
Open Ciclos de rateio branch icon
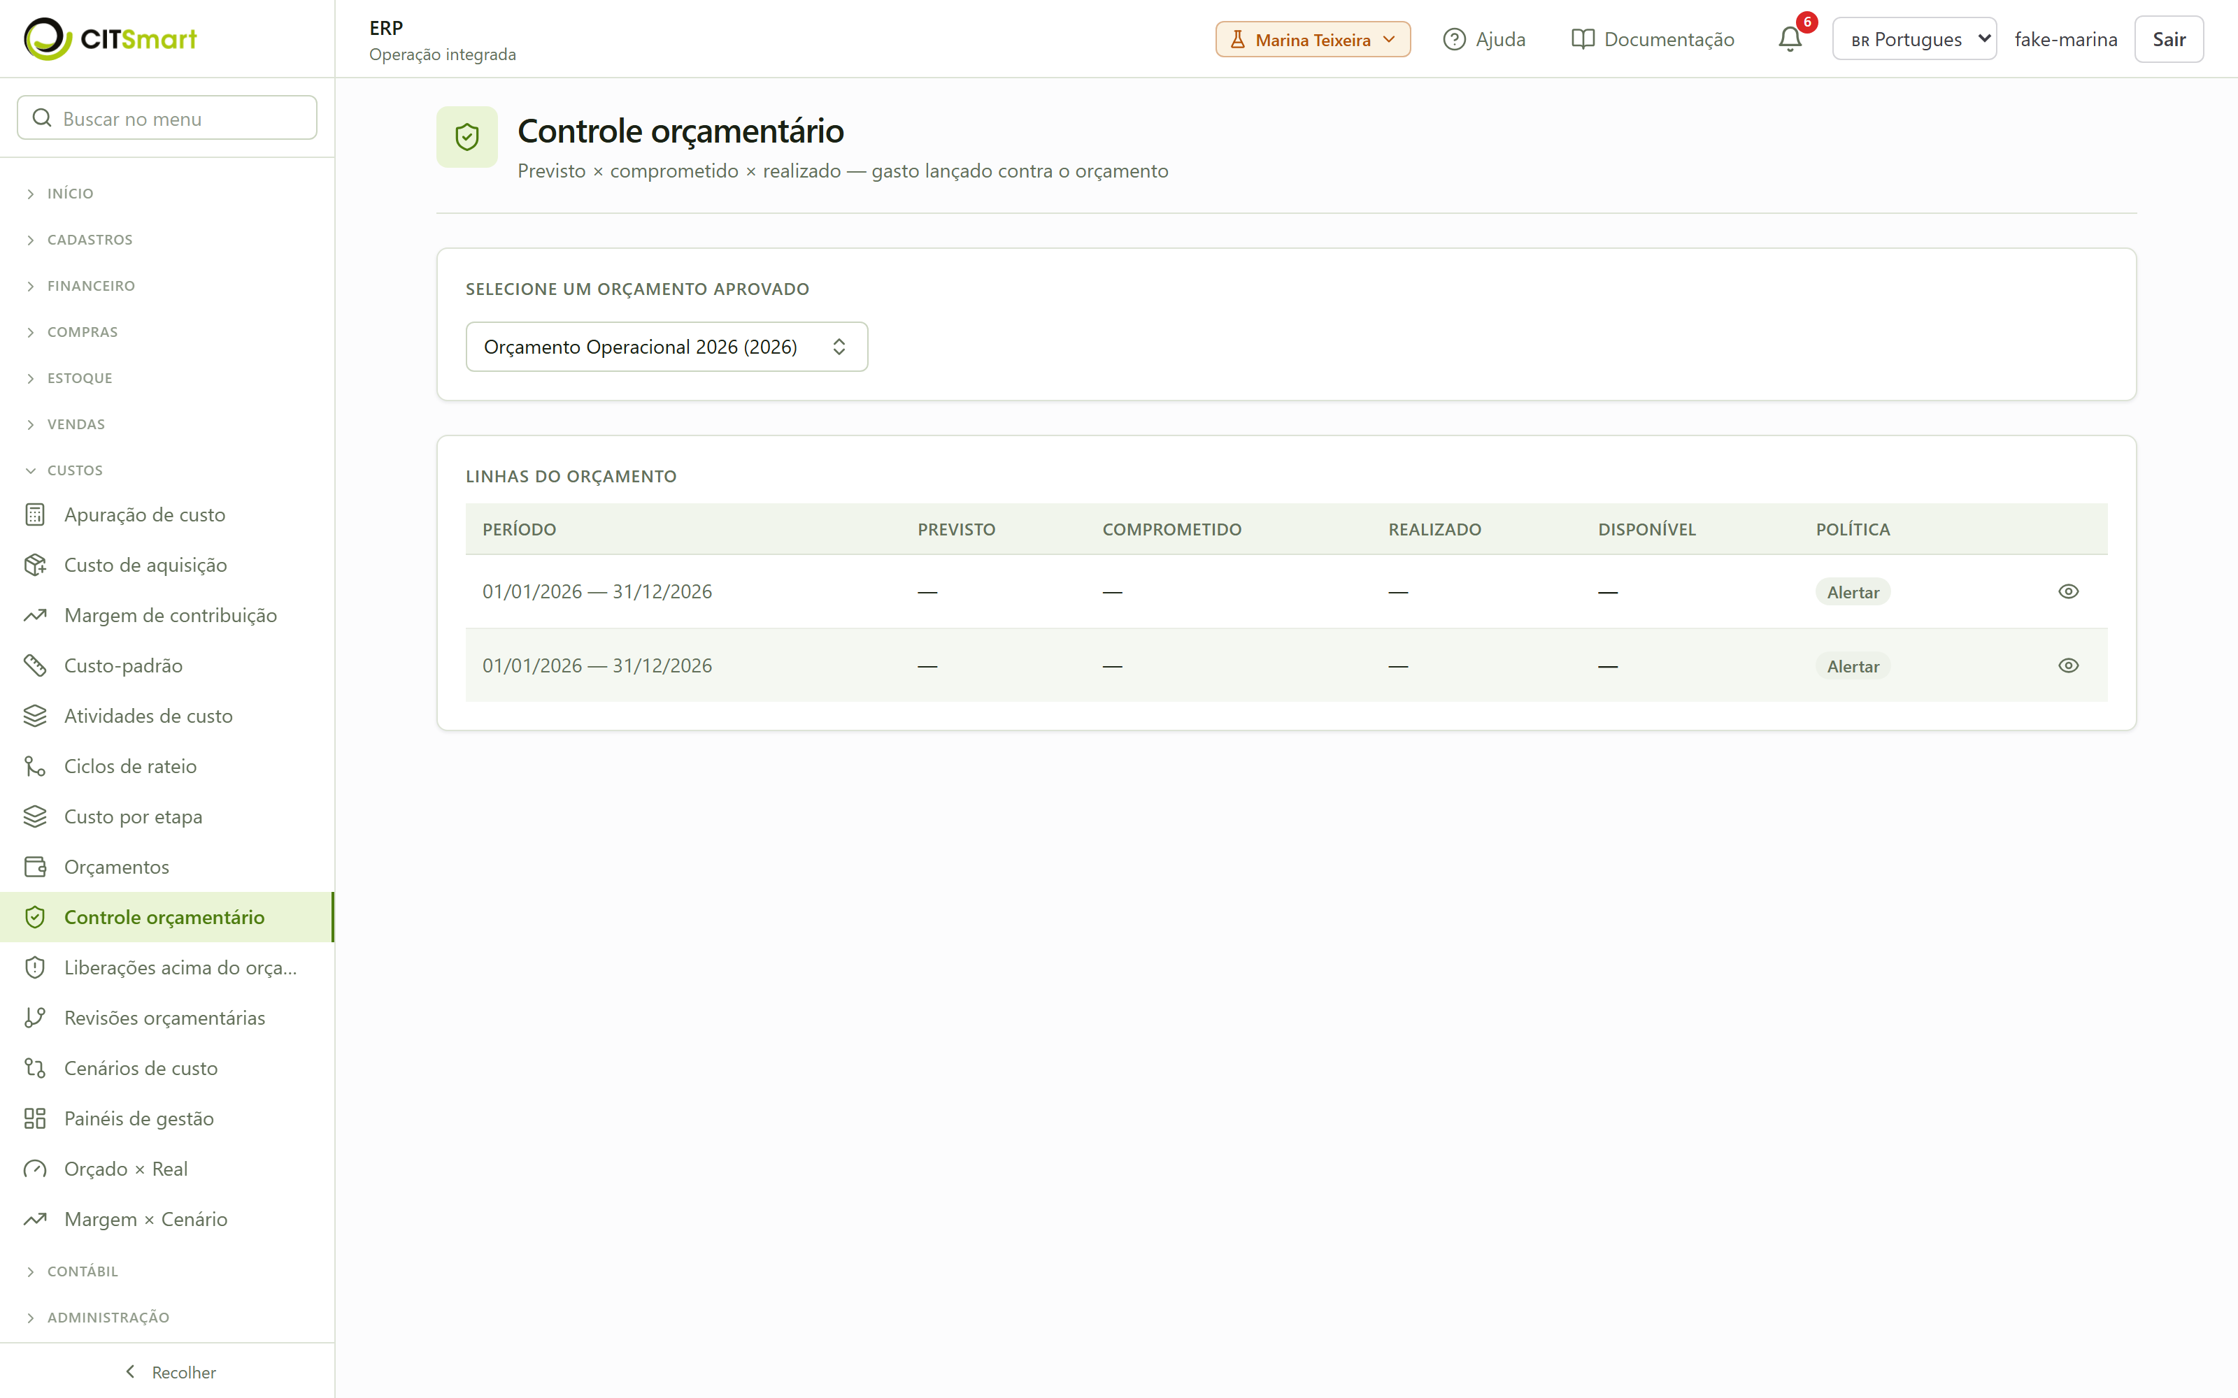point(35,765)
